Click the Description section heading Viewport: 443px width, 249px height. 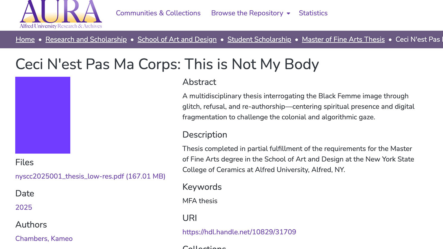pos(205,135)
